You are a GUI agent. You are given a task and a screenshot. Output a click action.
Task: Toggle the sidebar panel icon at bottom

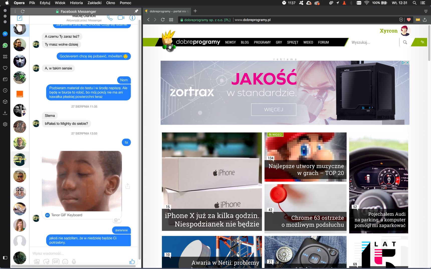click(5, 257)
